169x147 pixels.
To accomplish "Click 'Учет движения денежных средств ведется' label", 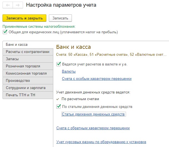I will [93, 92].
